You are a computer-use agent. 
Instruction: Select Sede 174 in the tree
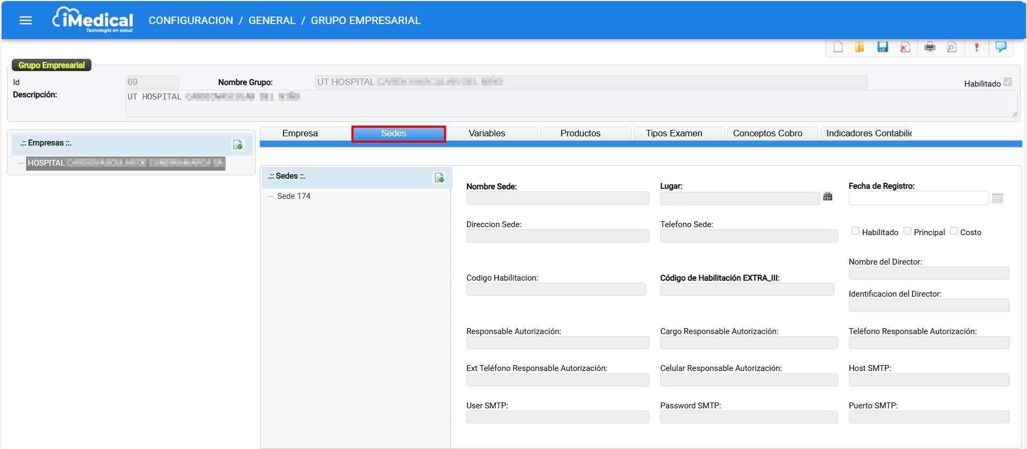pyautogui.click(x=294, y=196)
